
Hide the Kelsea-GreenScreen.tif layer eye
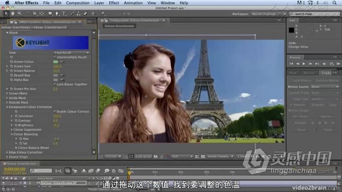(x=3, y=183)
